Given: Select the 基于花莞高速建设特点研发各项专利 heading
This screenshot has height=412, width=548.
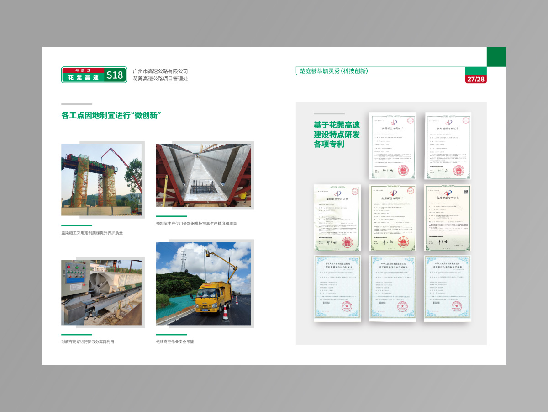Looking at the screenshot, I should [x=337, y=134].
